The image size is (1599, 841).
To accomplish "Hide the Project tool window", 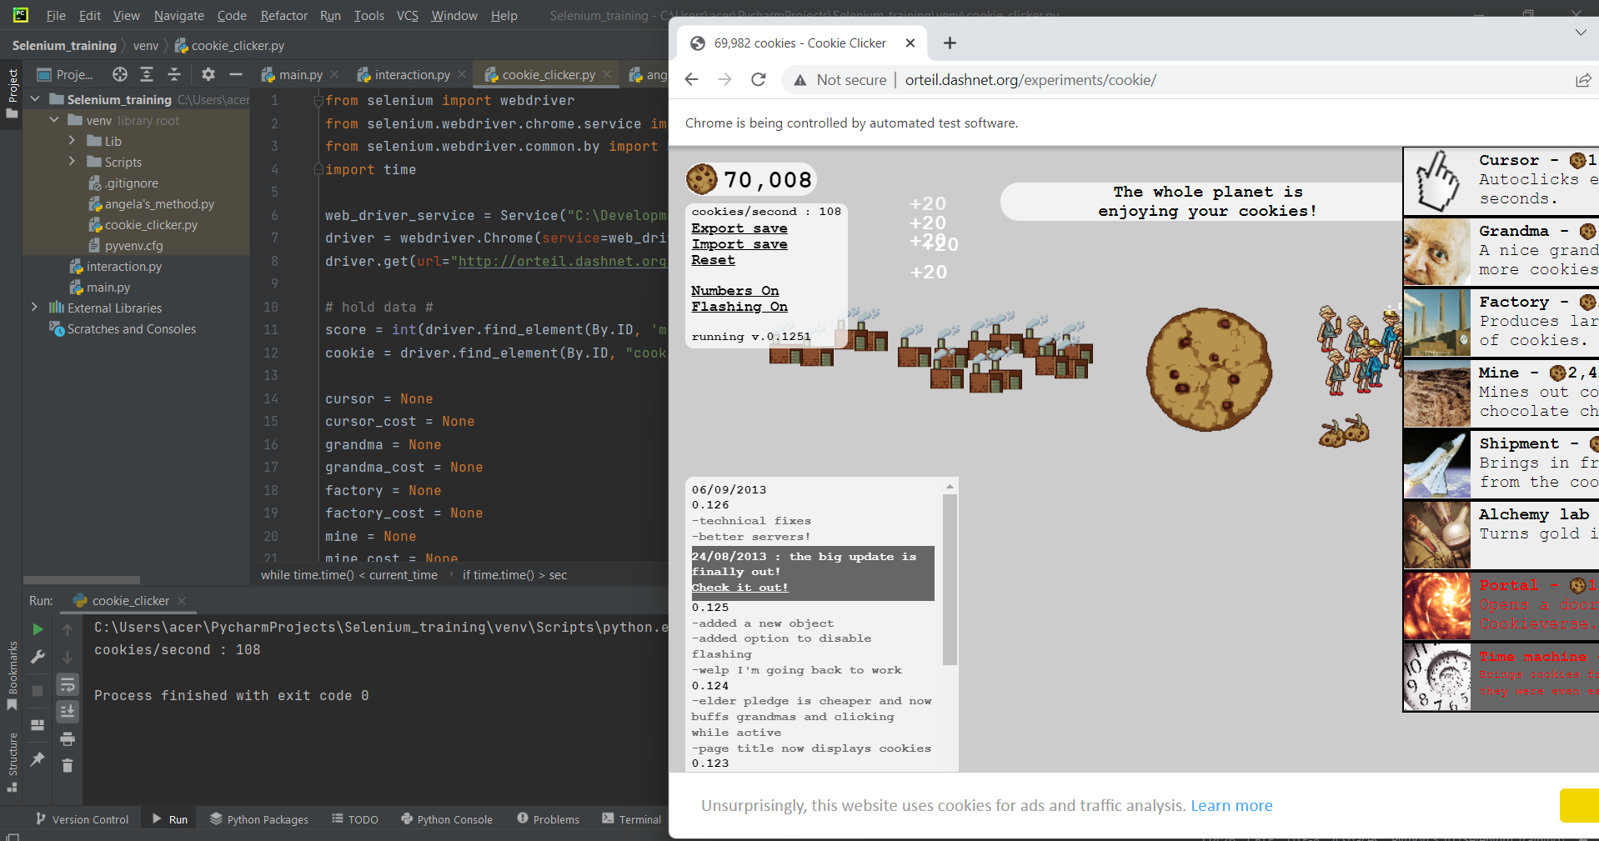I will (236, 74).
